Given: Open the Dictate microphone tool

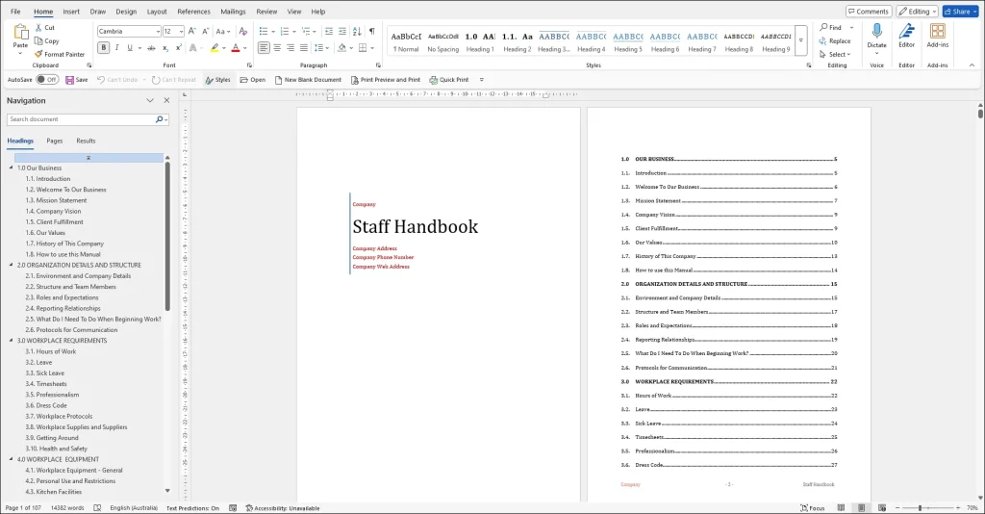Looking at the screenshot, I should [877, 36].
